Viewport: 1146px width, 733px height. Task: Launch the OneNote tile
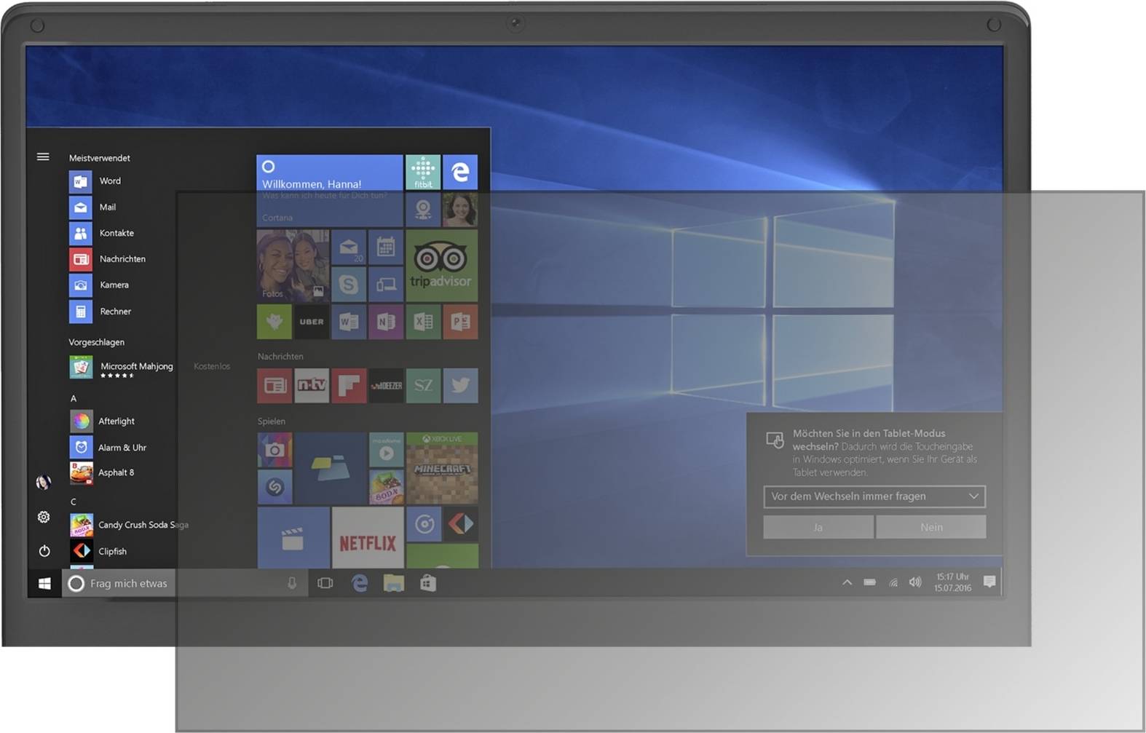pos(386,322)
